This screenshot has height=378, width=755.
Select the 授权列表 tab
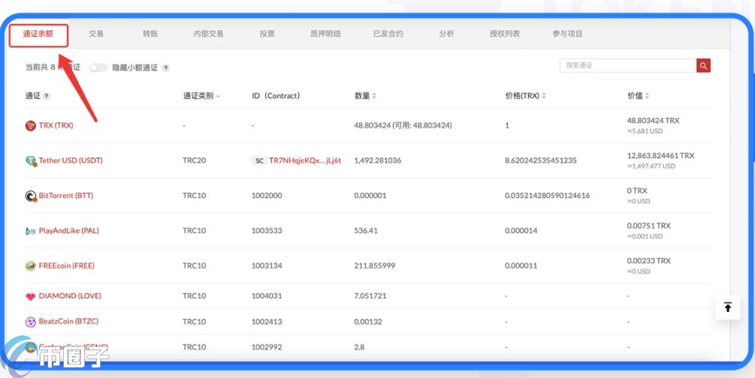[505, 34]
